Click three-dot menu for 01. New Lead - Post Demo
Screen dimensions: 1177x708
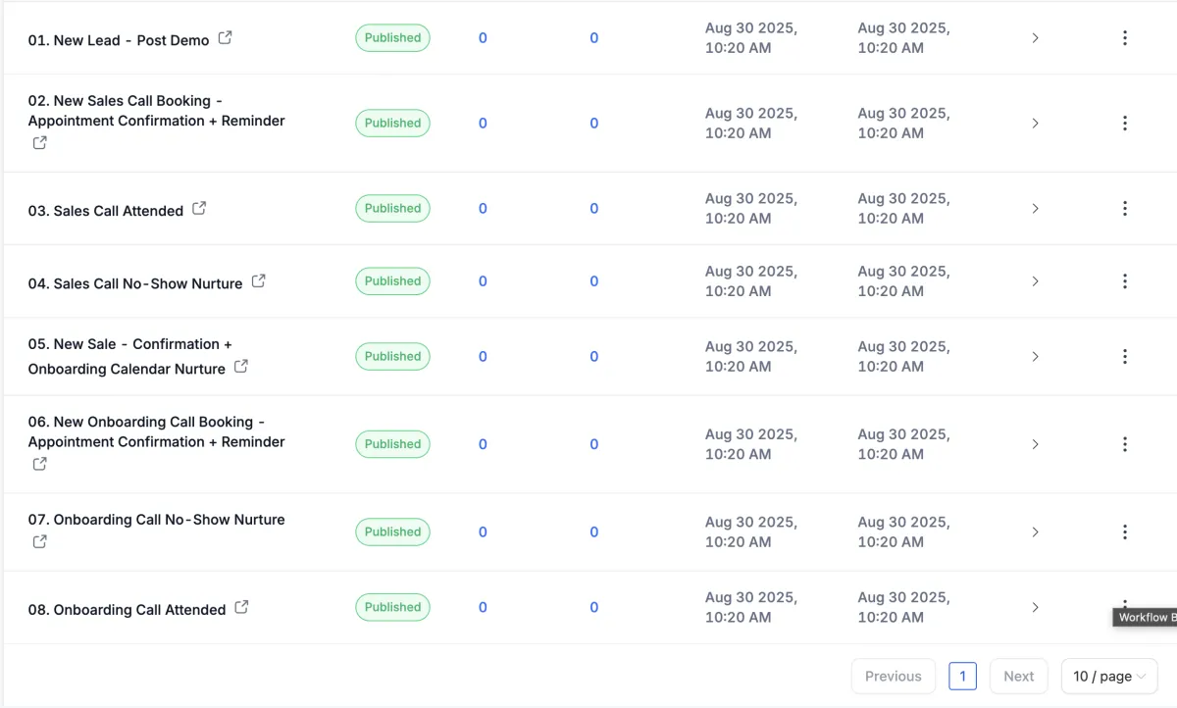click(1124, 38)
